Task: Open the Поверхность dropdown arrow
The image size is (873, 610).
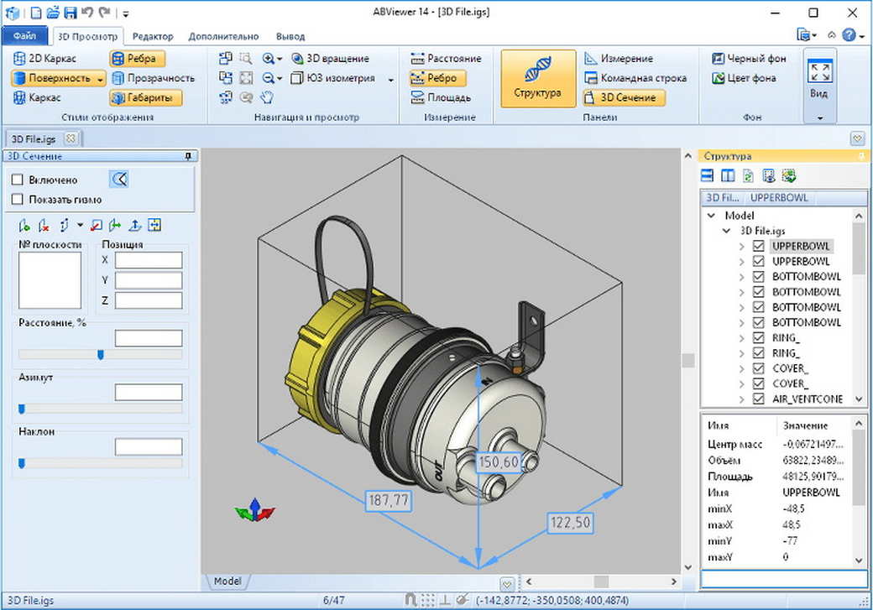Action: (x=100, y=79)
